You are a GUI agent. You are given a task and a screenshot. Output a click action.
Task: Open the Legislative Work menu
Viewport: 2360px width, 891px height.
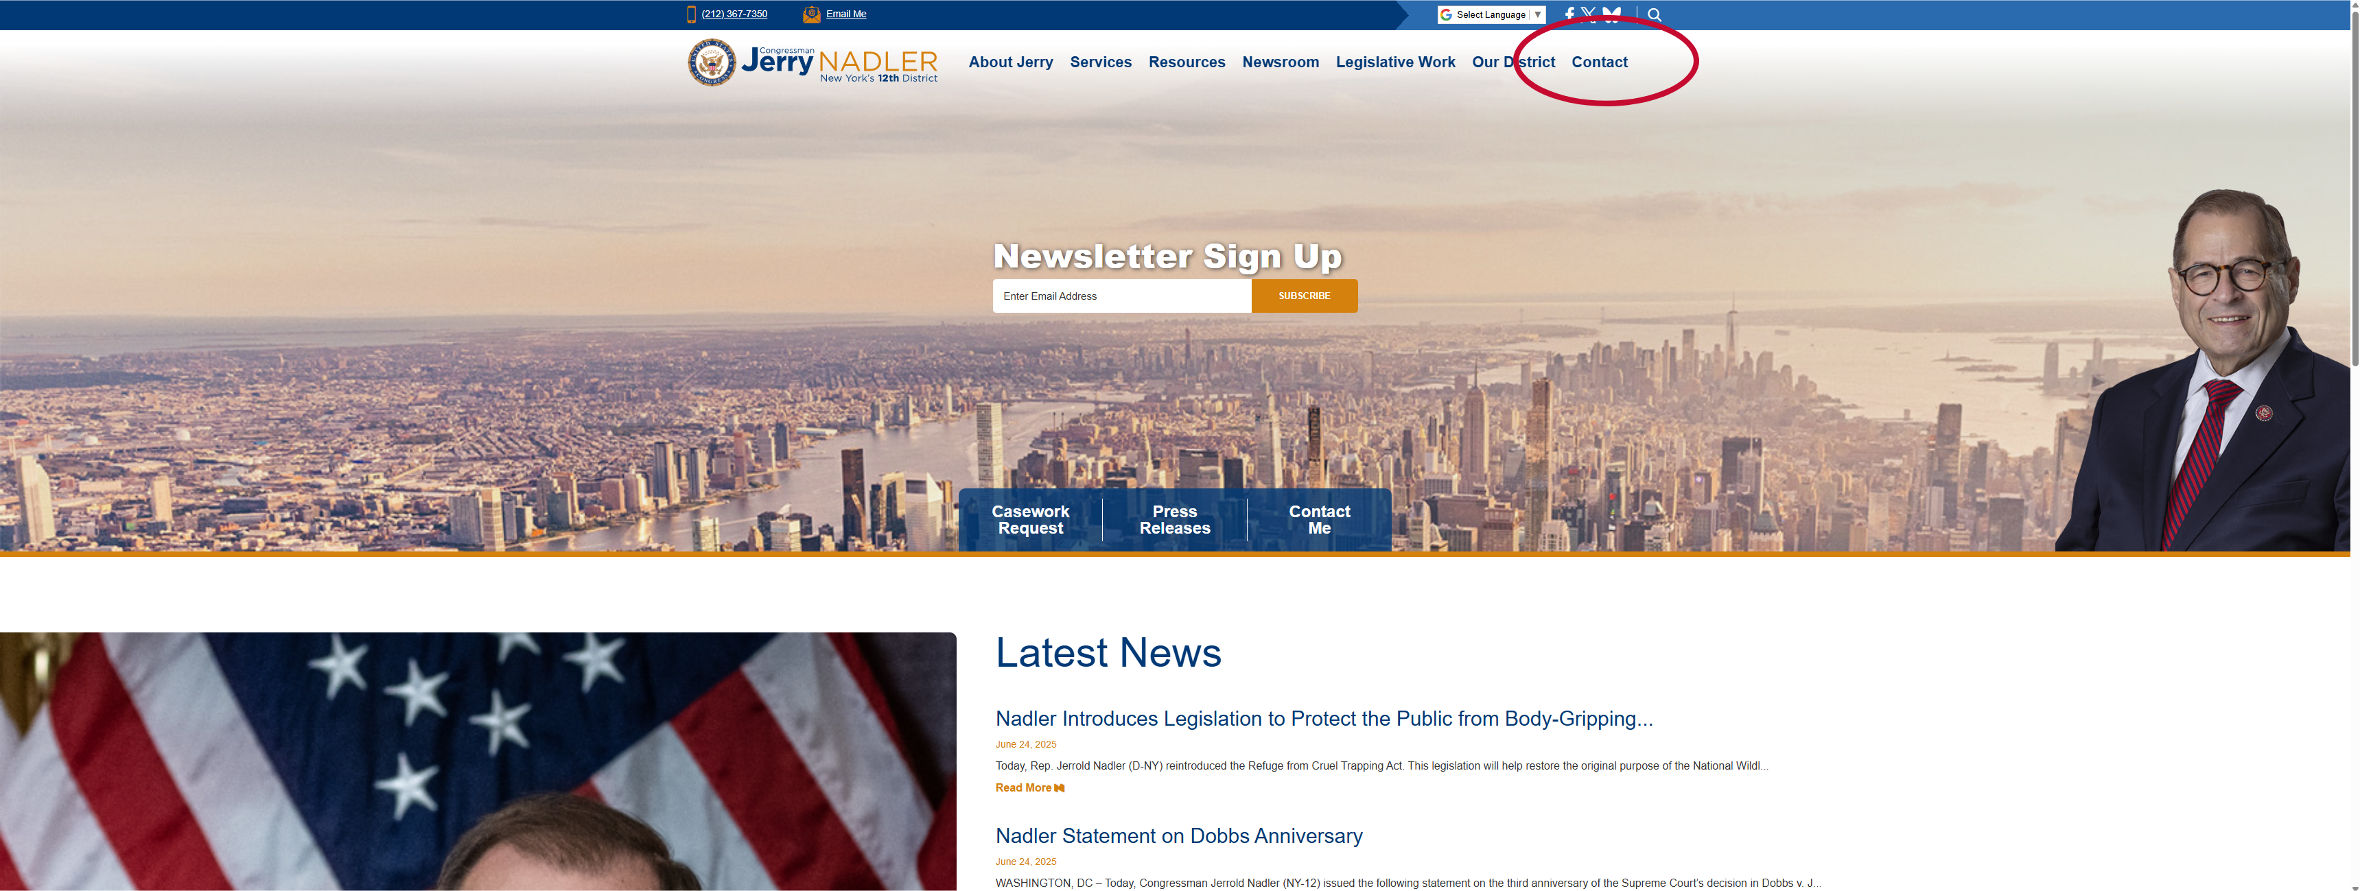pyautogui.click(x=1395, y=62)
